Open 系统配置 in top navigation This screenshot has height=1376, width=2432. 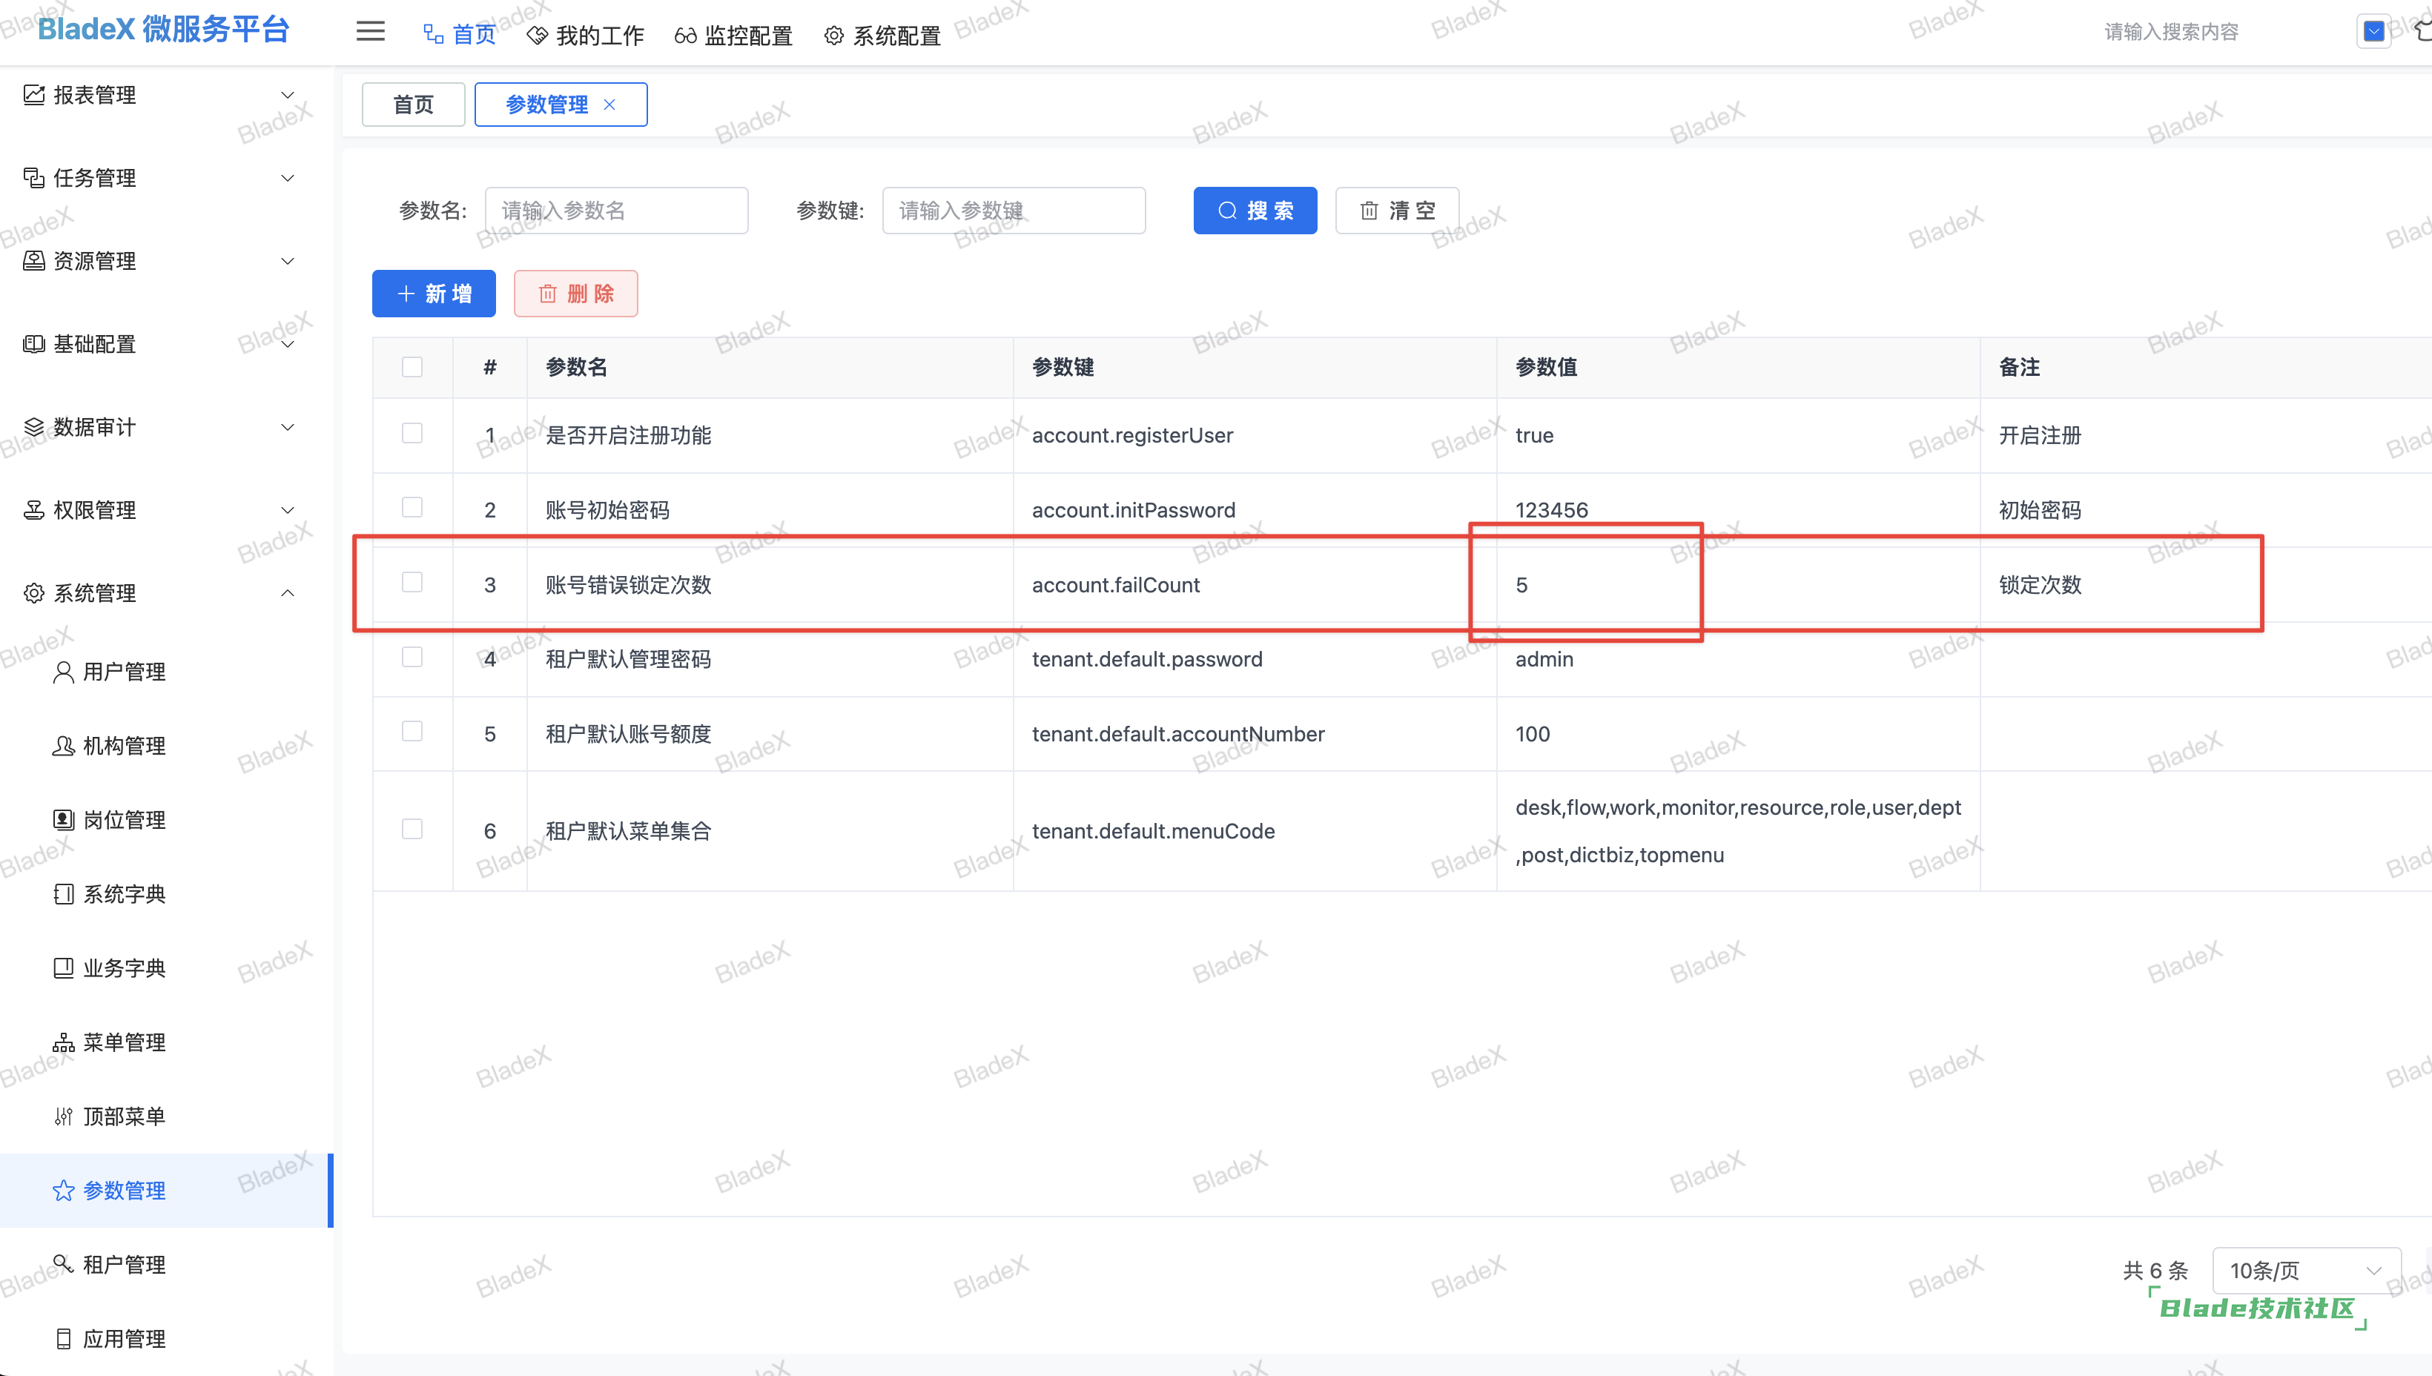pyautogui.click(x=883, y=35)
